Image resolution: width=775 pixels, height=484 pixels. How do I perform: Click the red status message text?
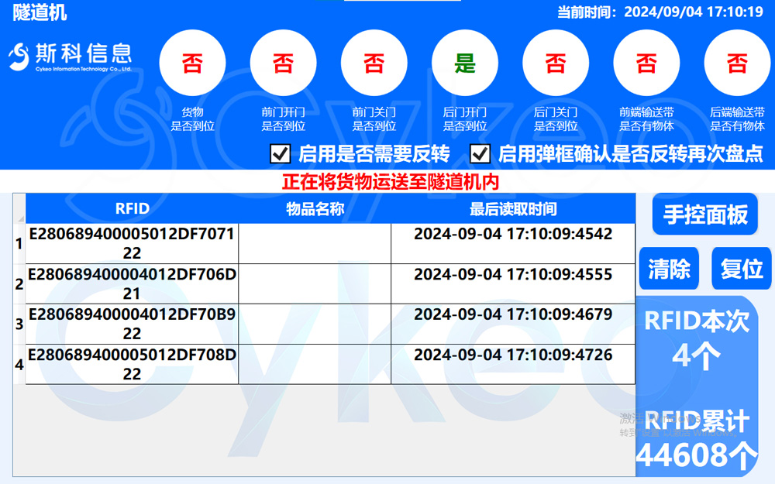[x=387, y=179]
